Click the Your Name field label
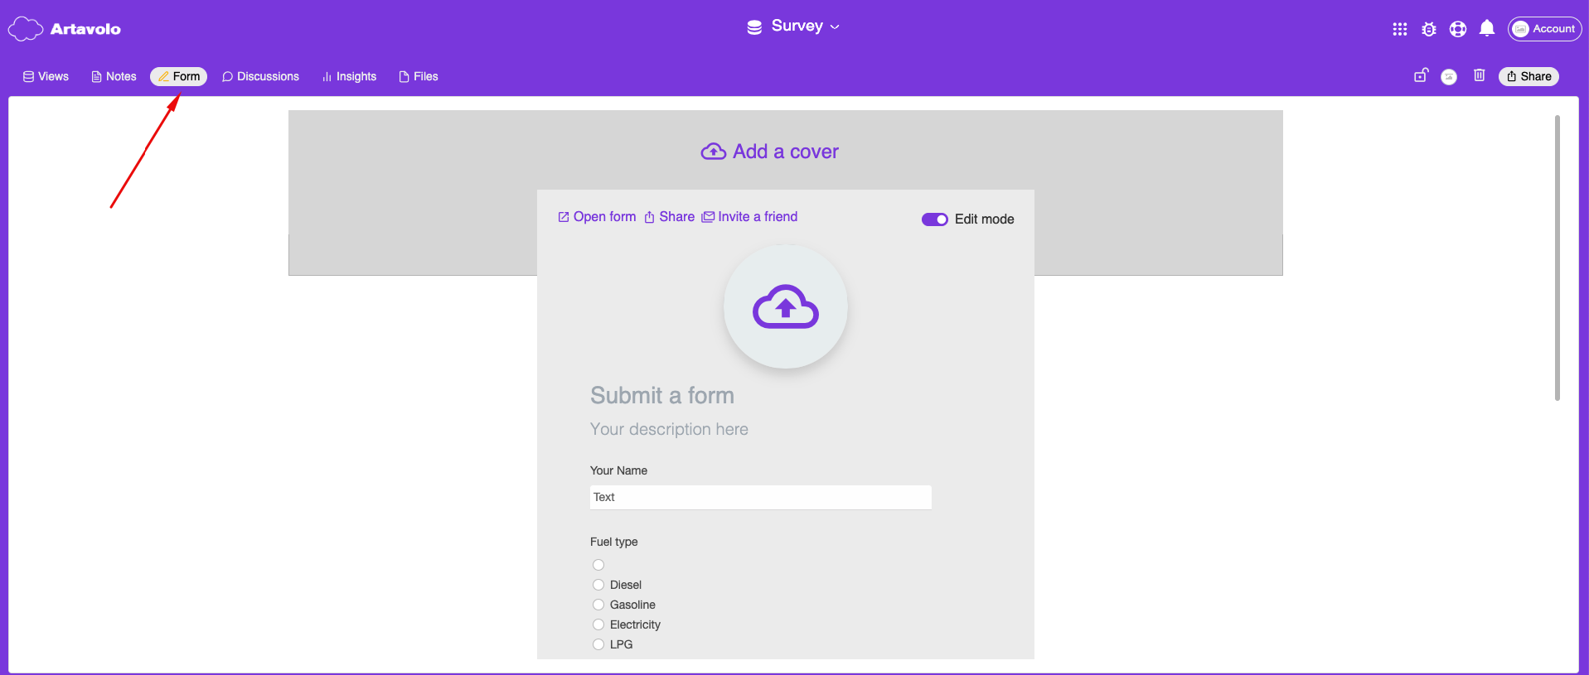This screenshot has width=1589, height=675. 618,470
